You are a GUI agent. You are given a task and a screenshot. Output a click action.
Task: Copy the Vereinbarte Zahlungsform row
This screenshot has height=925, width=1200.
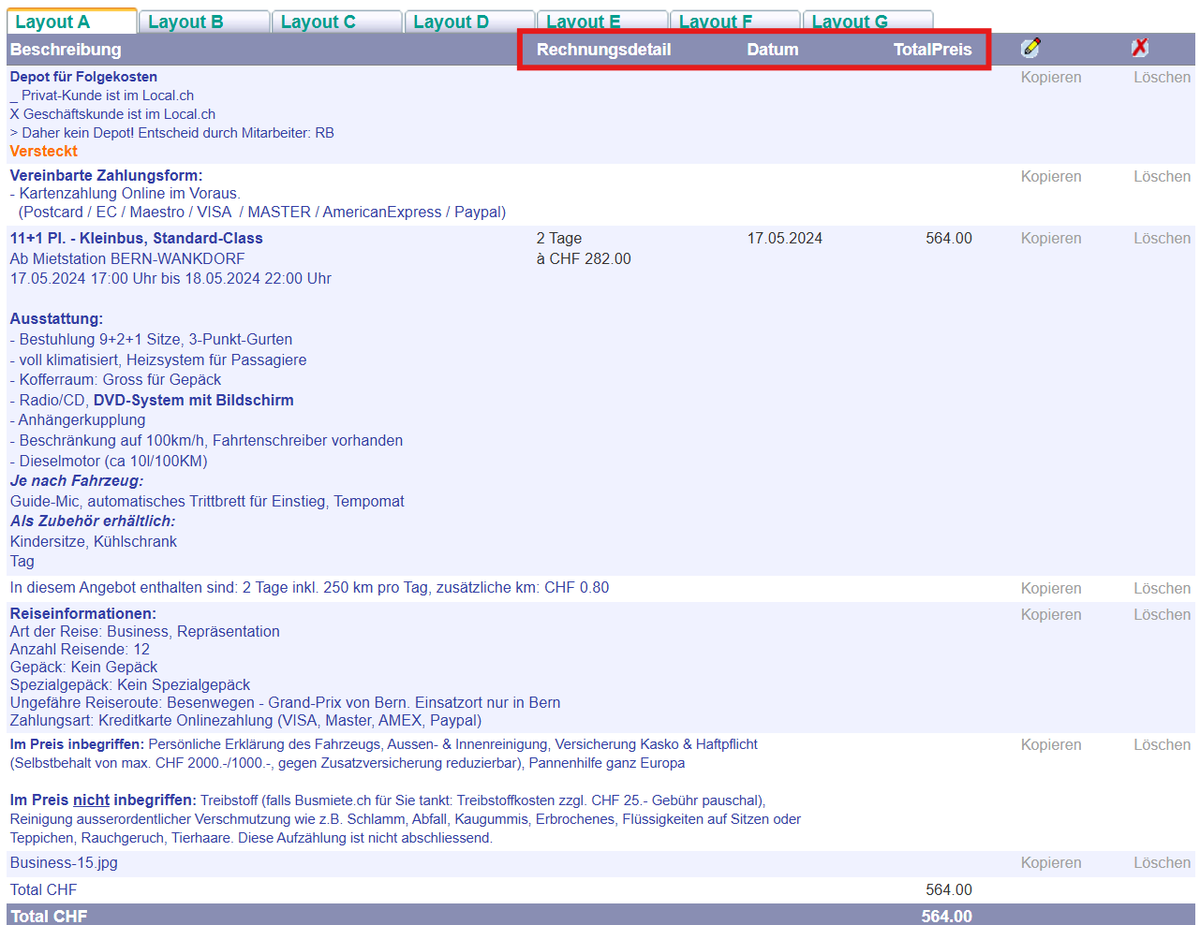1051,177
